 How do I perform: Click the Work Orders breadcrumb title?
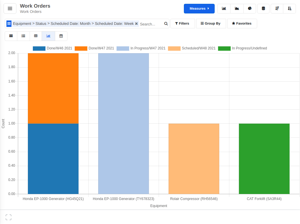[35, 6]
